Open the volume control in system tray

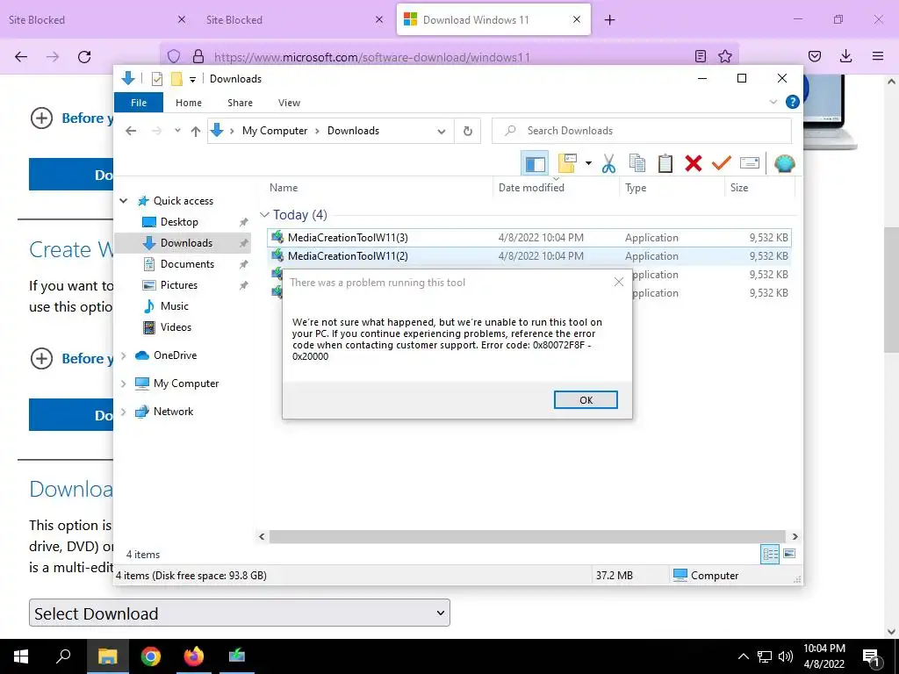tap(786, 656)
